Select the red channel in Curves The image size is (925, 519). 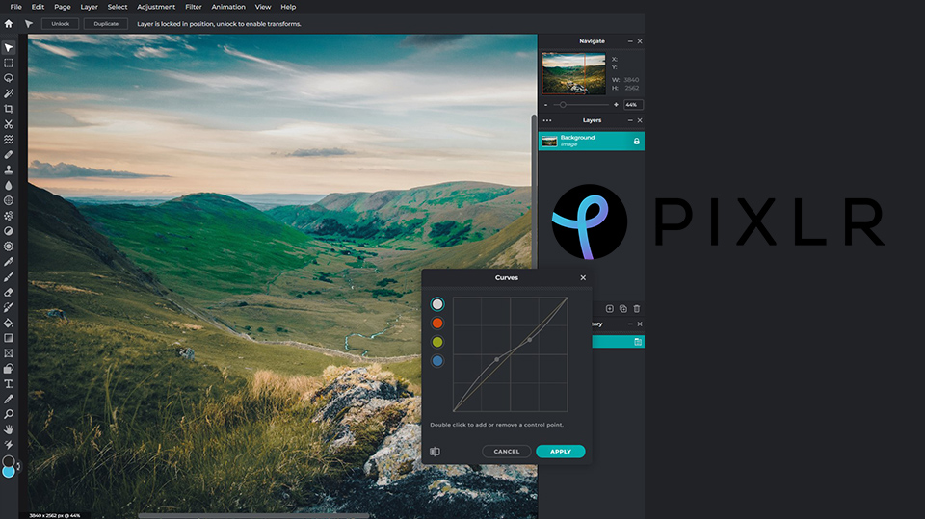(x=437, y=323)
